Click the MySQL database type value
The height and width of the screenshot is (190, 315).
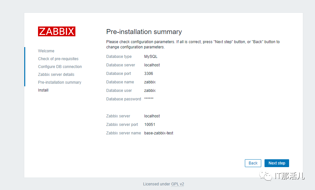(151, 57)
